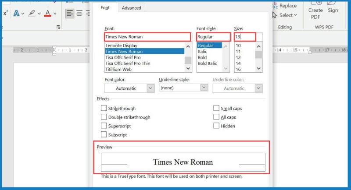Tick the Small caps checkbox
The height and width of the screenshot is (190, 351).
click(216, 108)
